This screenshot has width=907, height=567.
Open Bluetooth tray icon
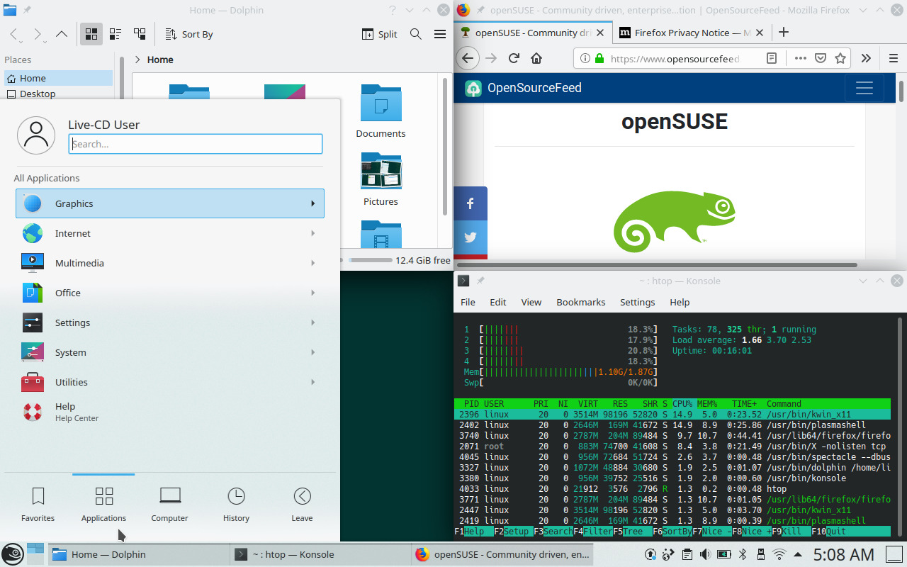pyautogui.click(x=743, y=554)
